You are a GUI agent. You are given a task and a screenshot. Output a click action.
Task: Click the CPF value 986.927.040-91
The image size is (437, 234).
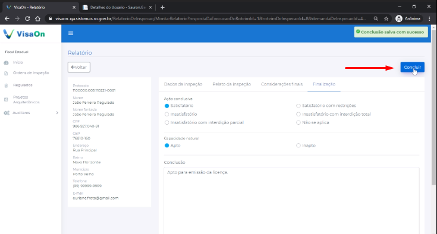(x=86, y=126)
